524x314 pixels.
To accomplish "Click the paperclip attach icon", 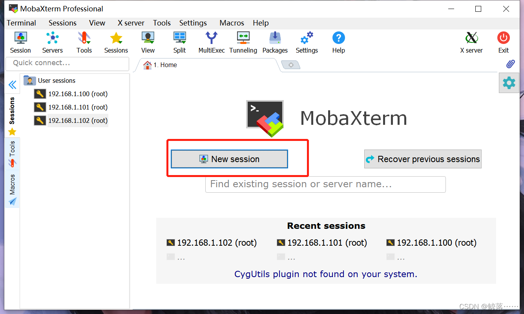I will 510,64.
